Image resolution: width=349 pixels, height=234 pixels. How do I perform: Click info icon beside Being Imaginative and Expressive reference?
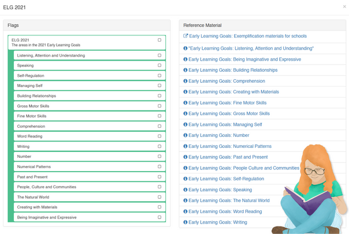pos(185,60)
